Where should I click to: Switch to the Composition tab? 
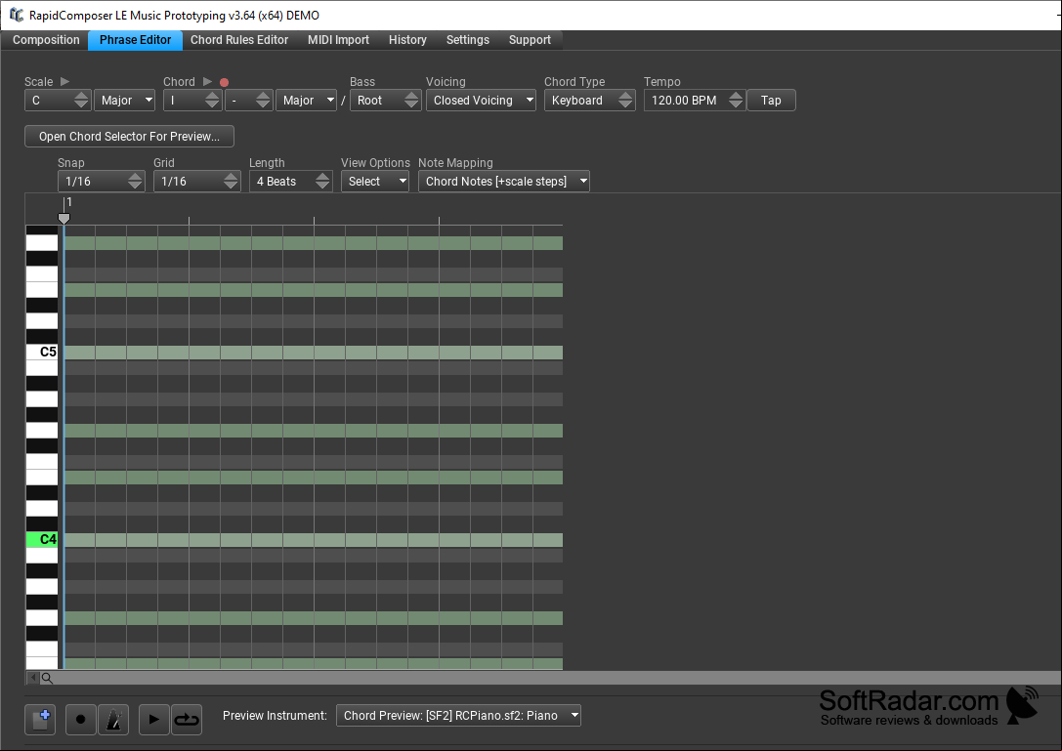point(46,40)
